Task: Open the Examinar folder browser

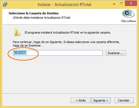Action: point(116,53)
